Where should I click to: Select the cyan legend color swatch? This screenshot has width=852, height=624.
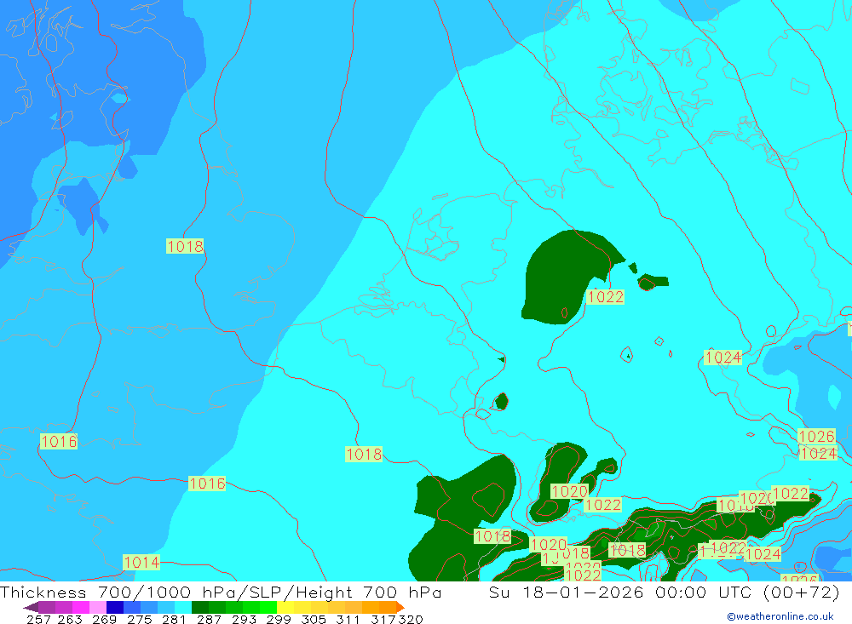pyautogui.click(x=183, y=607)
